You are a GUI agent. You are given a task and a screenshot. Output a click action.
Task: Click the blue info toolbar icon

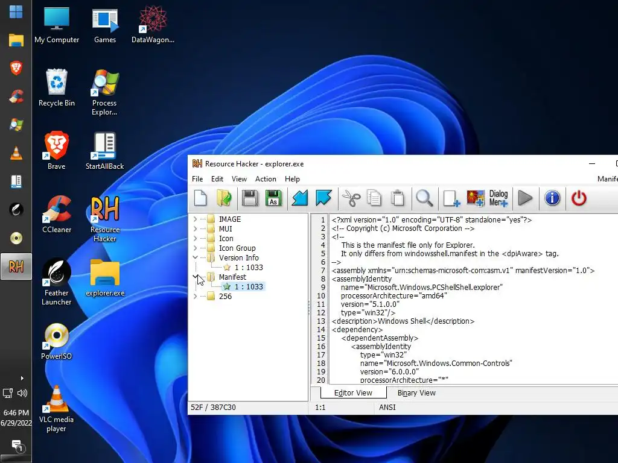(x=552, y=198)
